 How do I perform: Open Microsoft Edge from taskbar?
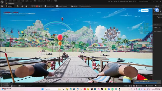point(71,89)
